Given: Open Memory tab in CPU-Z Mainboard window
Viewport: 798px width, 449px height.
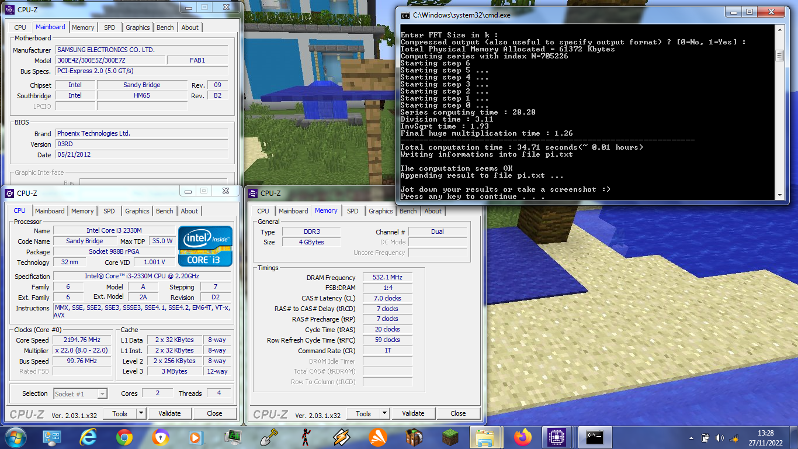Looking at the screenshot, I should 83,27.
